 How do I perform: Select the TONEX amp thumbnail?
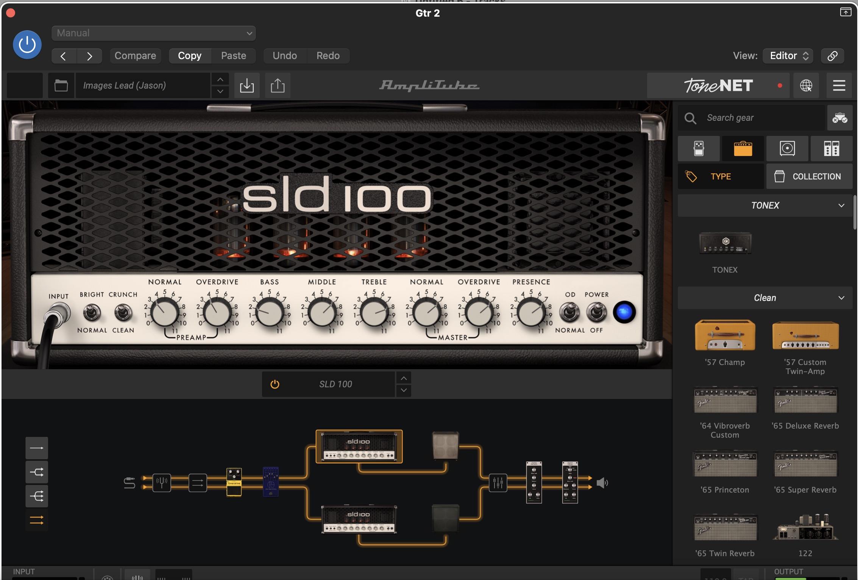(725, 243)
